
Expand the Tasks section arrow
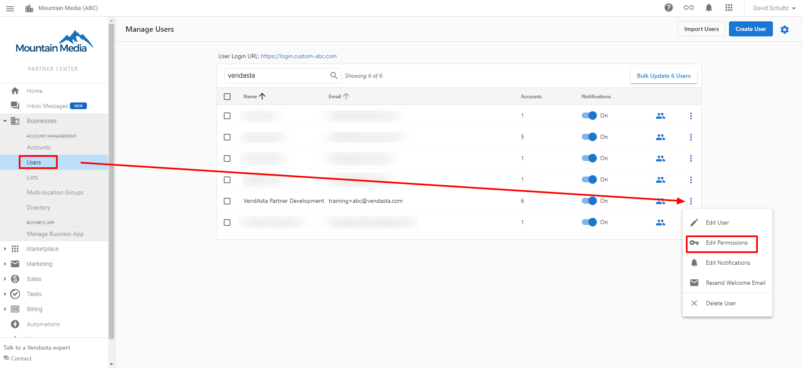[5, 294]
